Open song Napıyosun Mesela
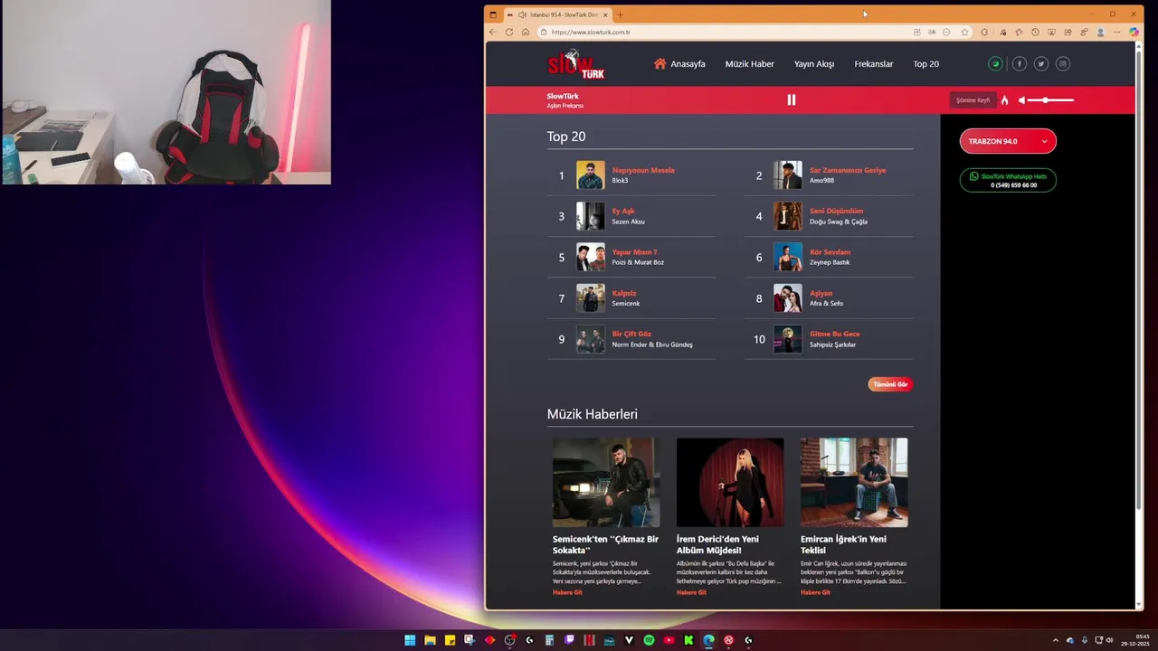The height and width of the screenshot is (651, 1158). (x=642, y=170)
